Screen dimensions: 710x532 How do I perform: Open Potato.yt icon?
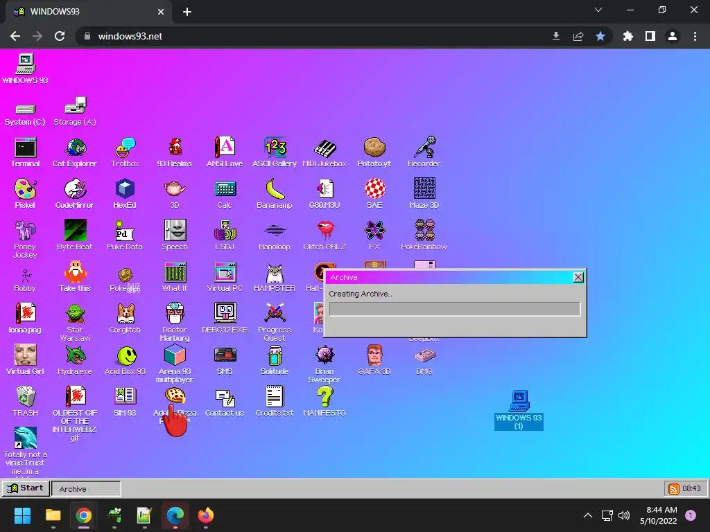pyautogui.click(x=374, y=152)
